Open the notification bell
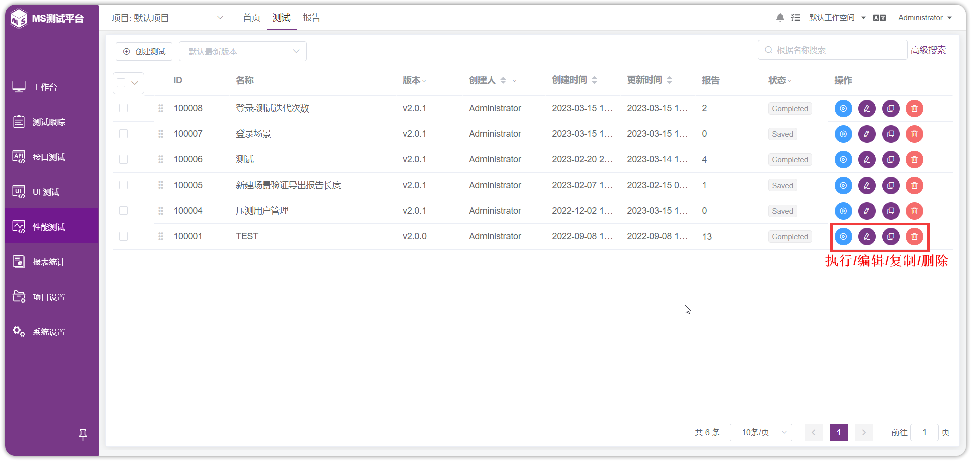The image size is (971, 461). tap(780, 18)
